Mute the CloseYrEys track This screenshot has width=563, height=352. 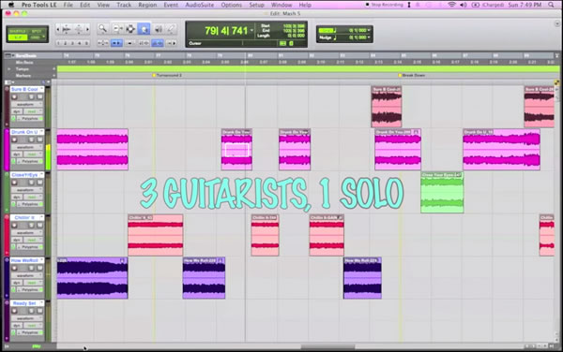tap(39, 183)
